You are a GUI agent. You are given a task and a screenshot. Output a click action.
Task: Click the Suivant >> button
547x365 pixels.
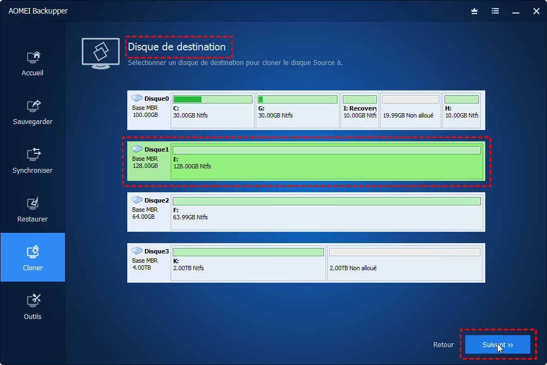[x=498, y=344]
